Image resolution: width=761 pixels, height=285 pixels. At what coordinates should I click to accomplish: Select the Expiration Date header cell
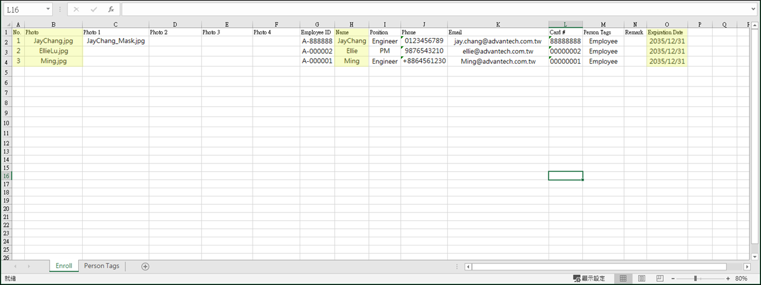[x=667, y=32]
